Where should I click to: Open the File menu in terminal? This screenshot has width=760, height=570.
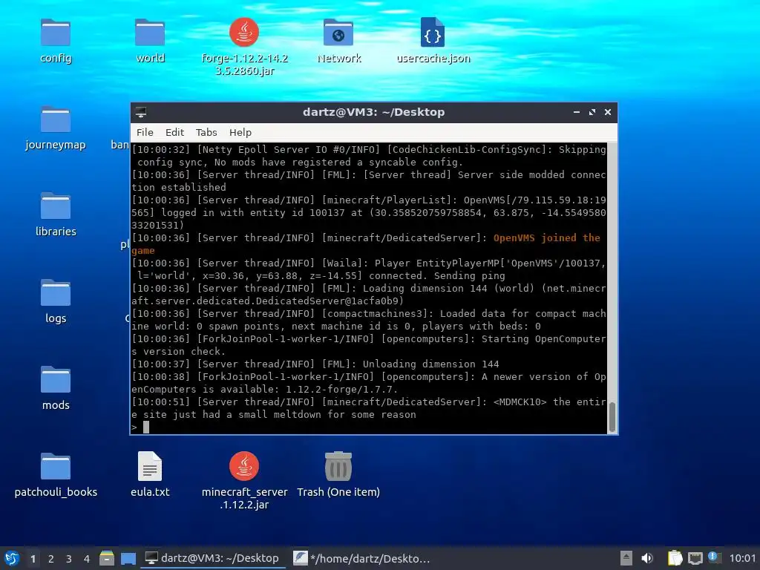click(145, 132)
